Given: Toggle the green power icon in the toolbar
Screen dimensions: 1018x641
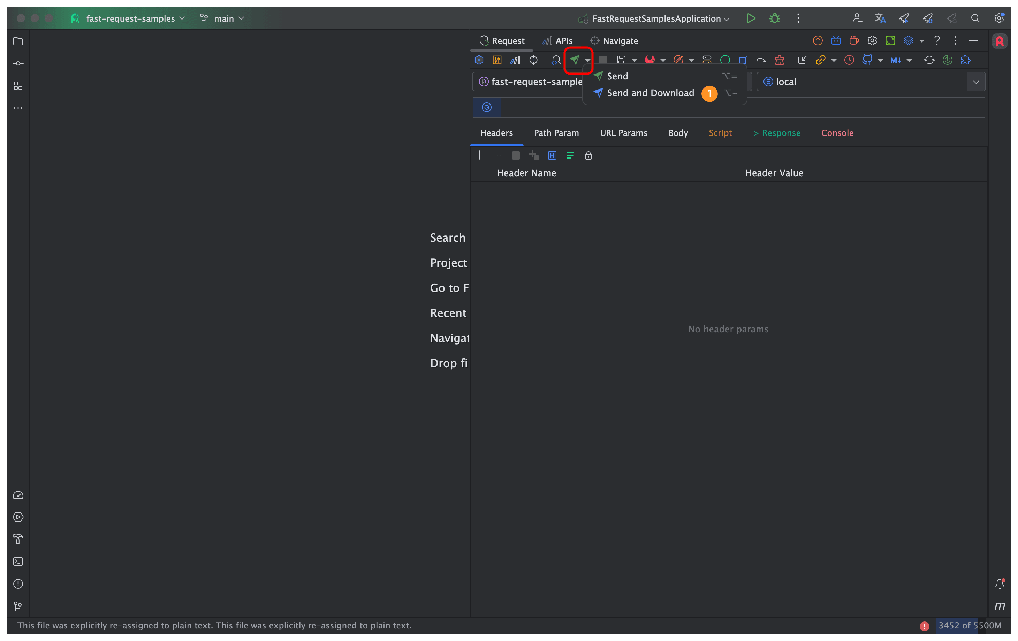Looking at the screenshot, I should tap(948, 60).
